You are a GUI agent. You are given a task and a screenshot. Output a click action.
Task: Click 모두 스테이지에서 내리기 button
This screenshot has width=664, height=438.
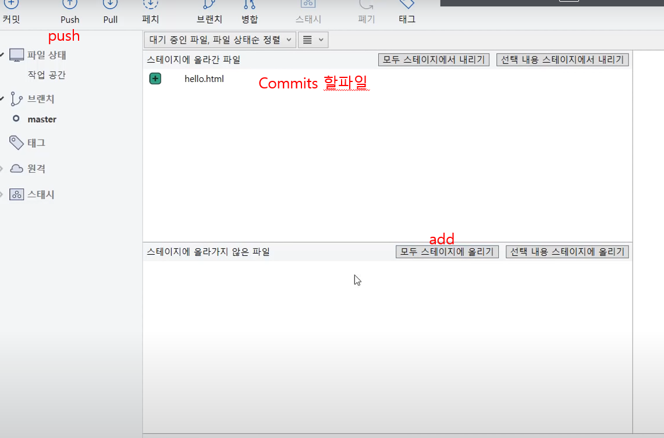(x=434, y=60)
